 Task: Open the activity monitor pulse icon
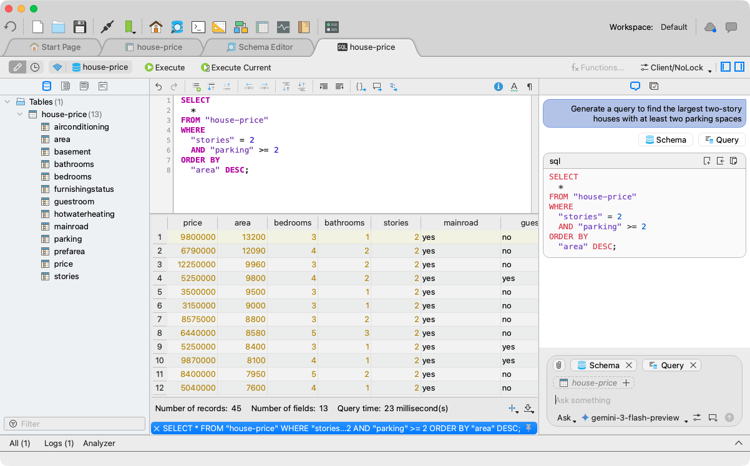pos(283,27)
